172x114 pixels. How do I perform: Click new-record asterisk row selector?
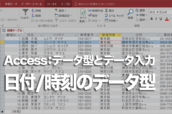point(2,112)
